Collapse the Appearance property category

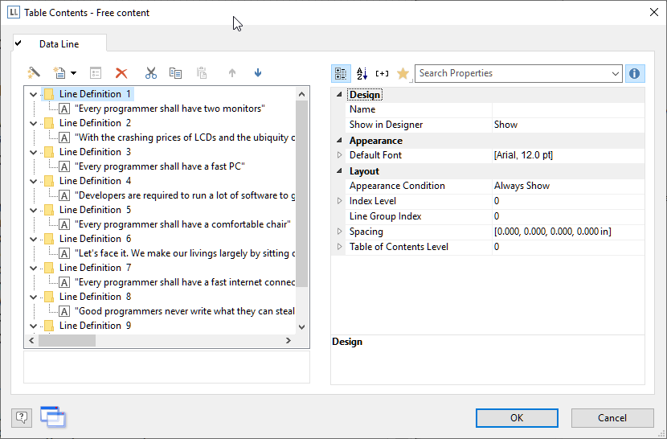(339, 141)
